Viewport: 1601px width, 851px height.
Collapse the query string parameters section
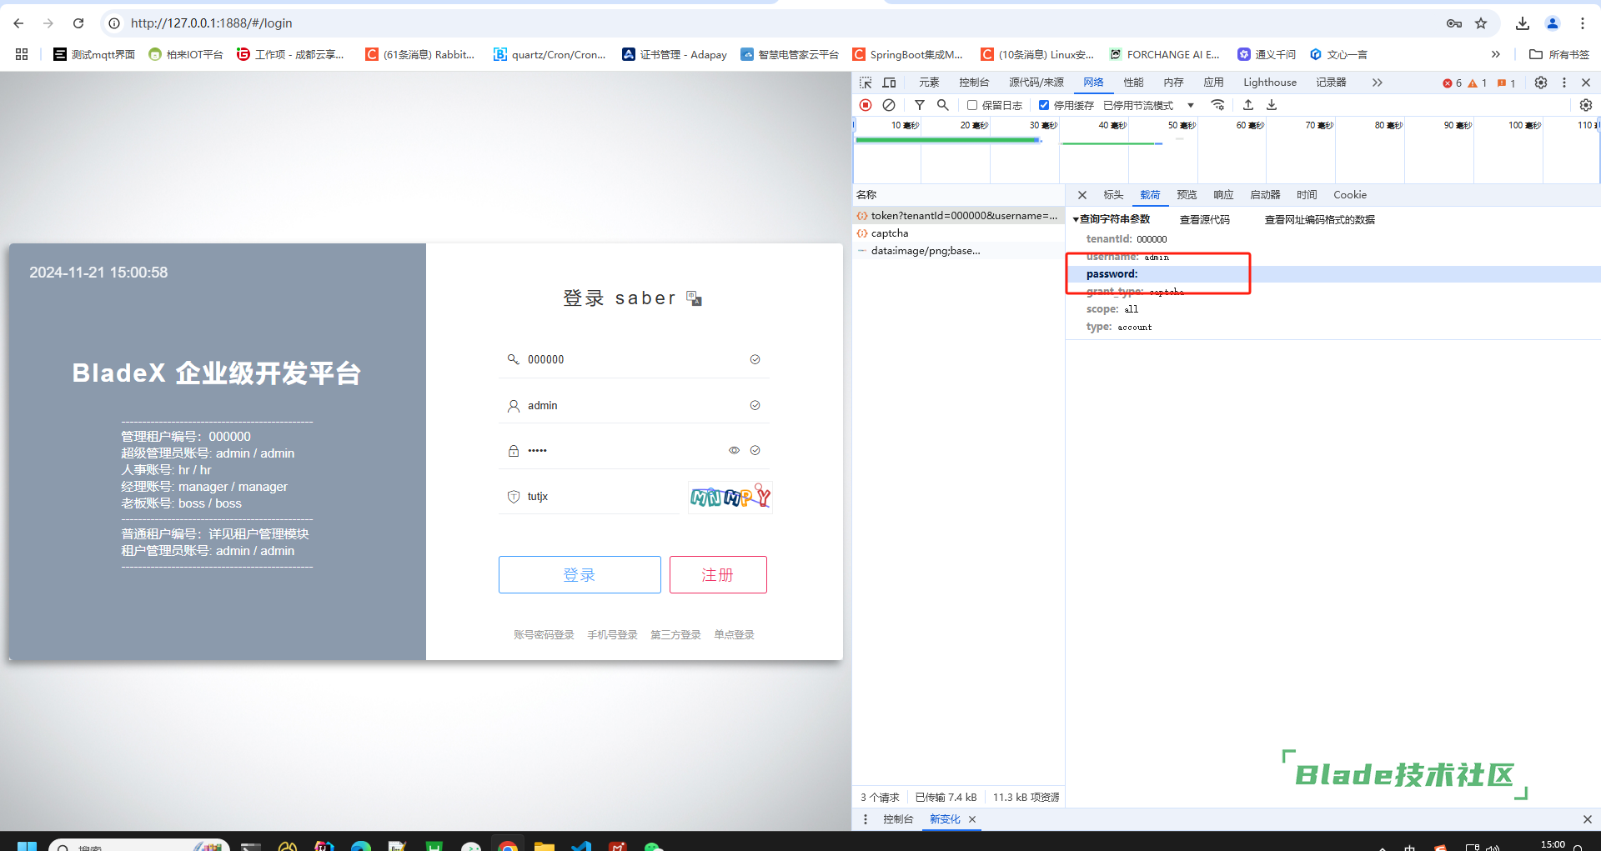click(x=1076, y=219)
